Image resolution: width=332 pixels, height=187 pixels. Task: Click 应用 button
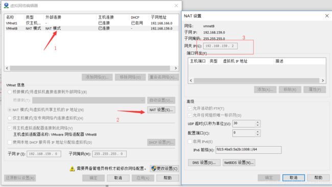pos(143,178)
